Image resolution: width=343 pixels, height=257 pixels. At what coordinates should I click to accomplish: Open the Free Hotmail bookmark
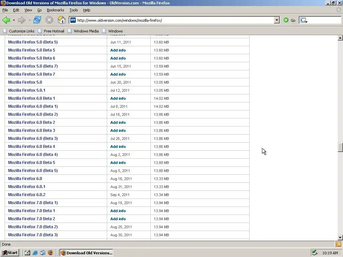point(51,31)
